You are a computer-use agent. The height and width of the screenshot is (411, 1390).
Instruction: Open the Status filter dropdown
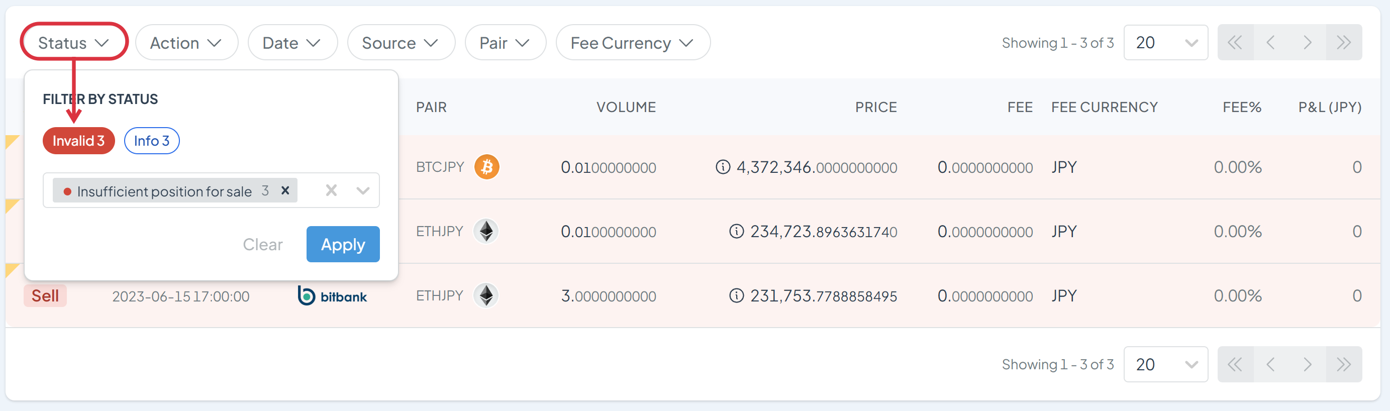73,43
